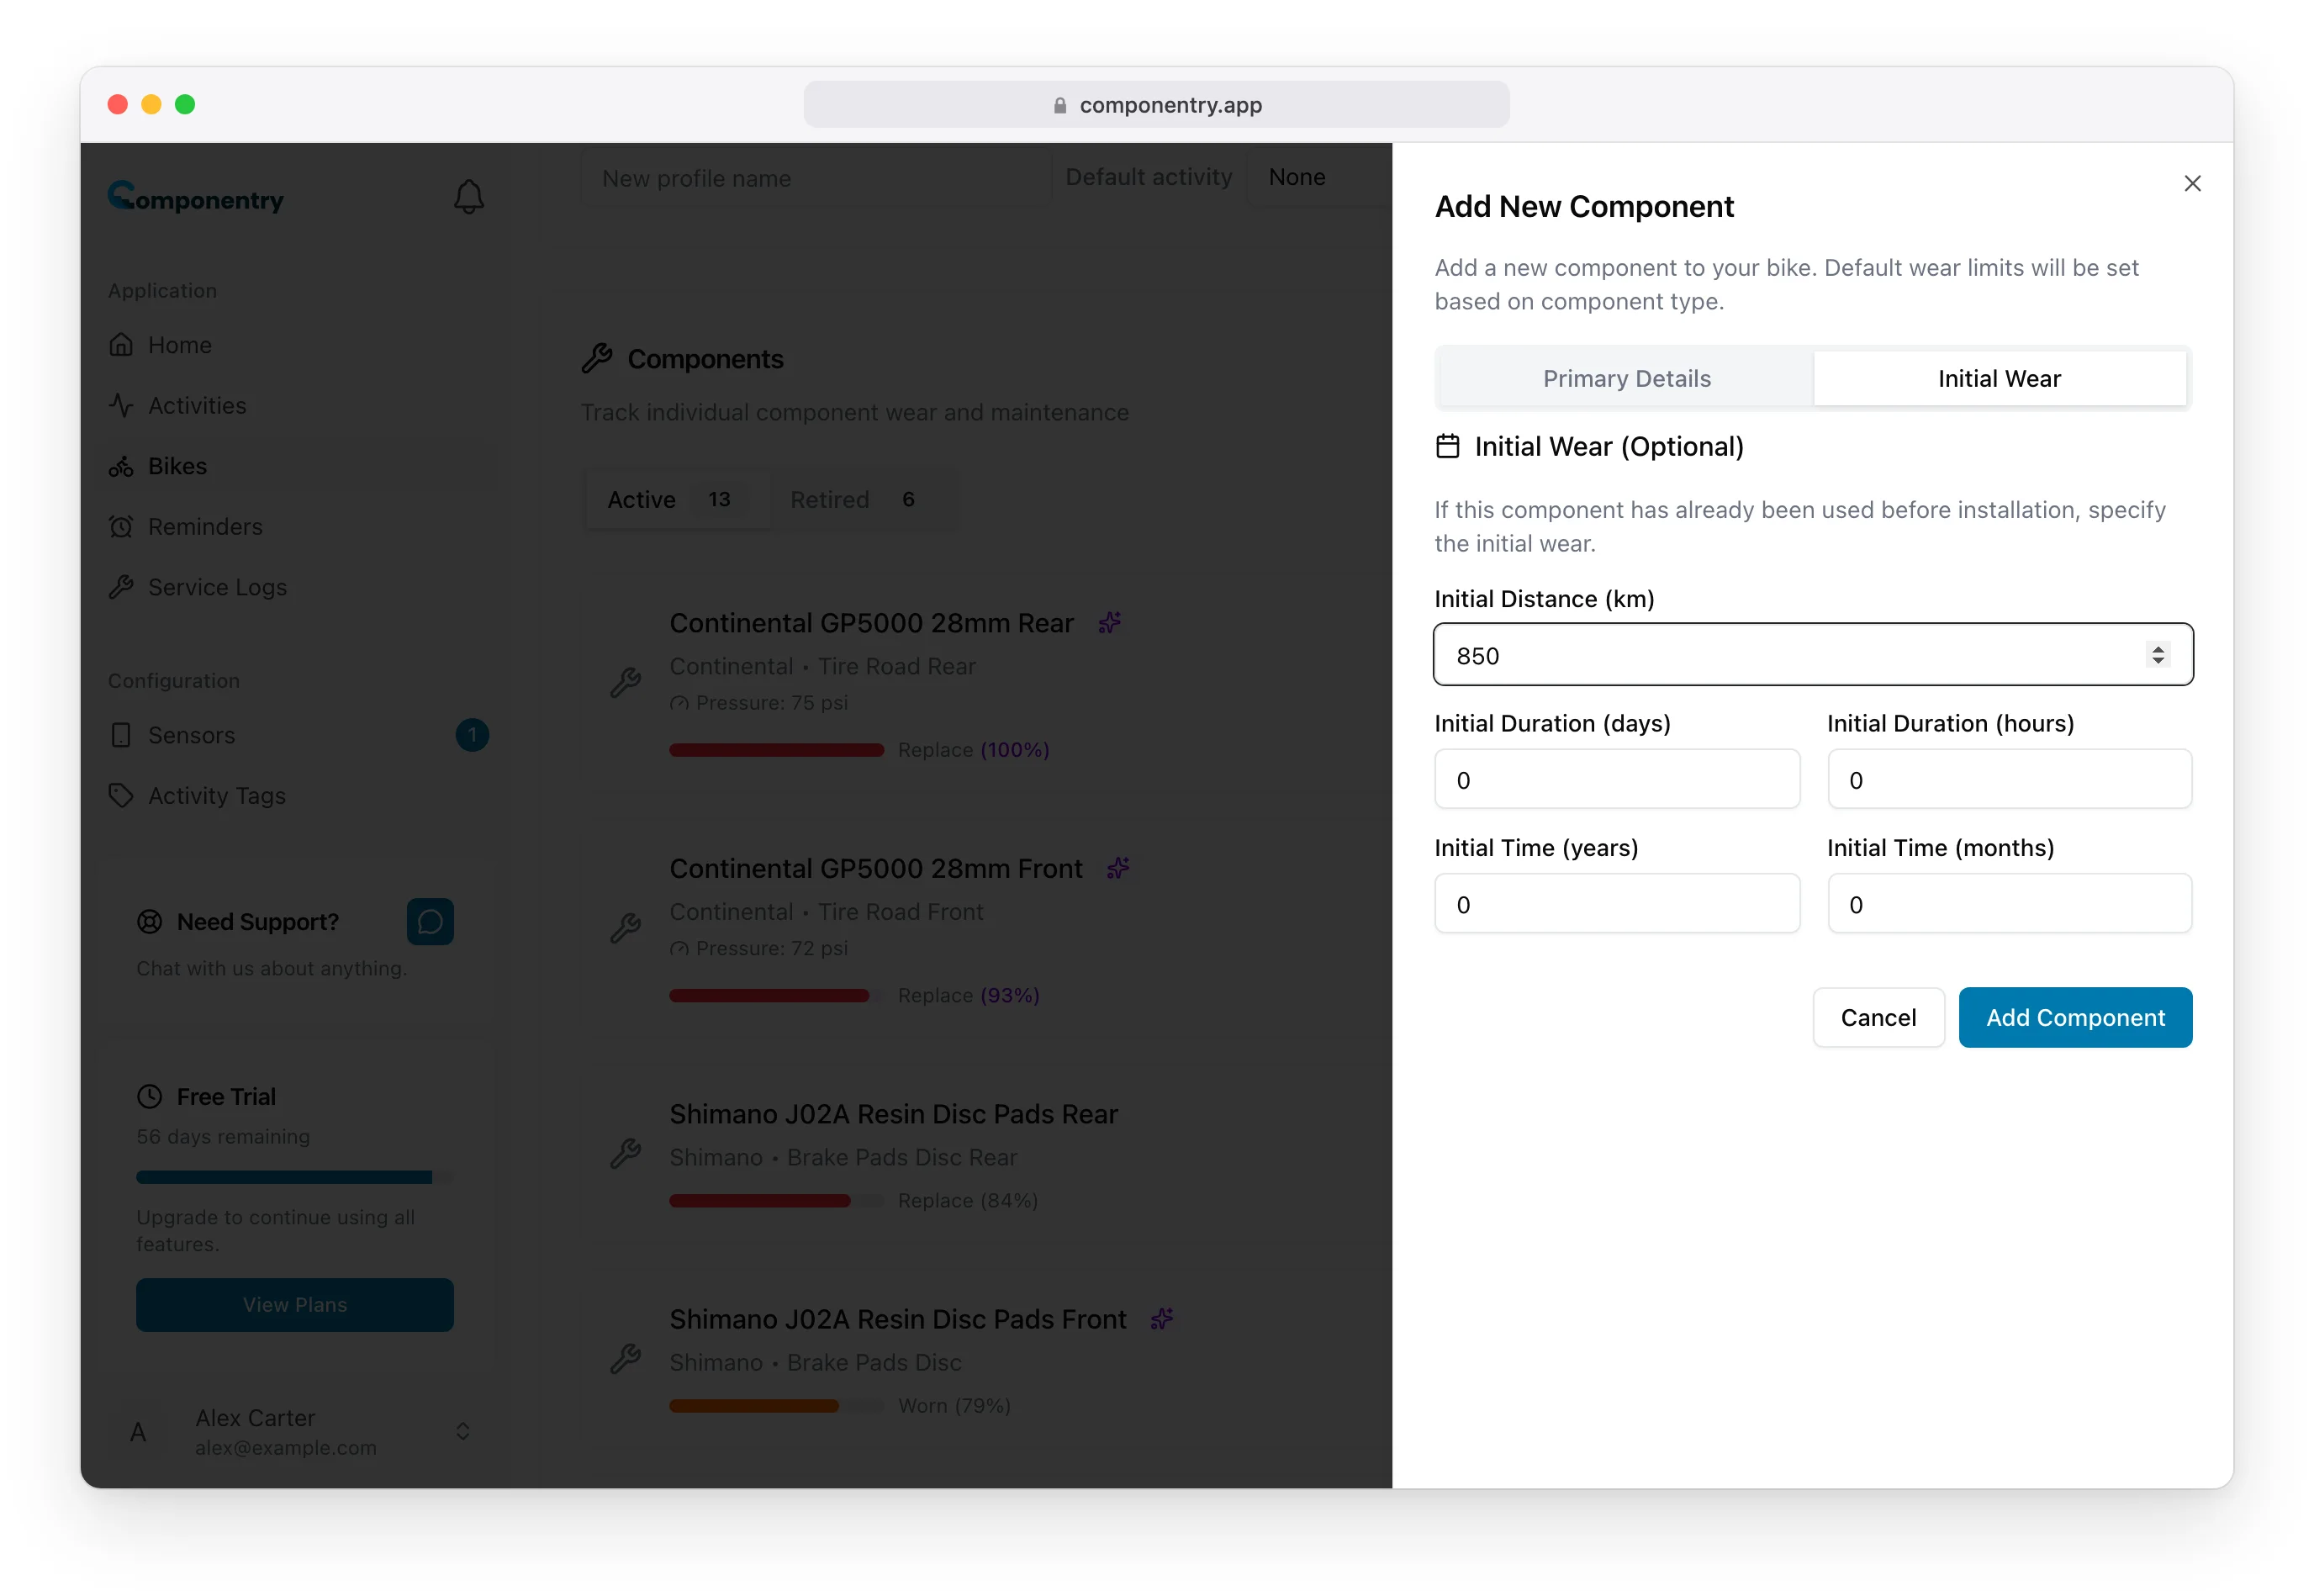
Task: Click the GP5000 Rear 100% wear bar
Action: pos(776,750)
